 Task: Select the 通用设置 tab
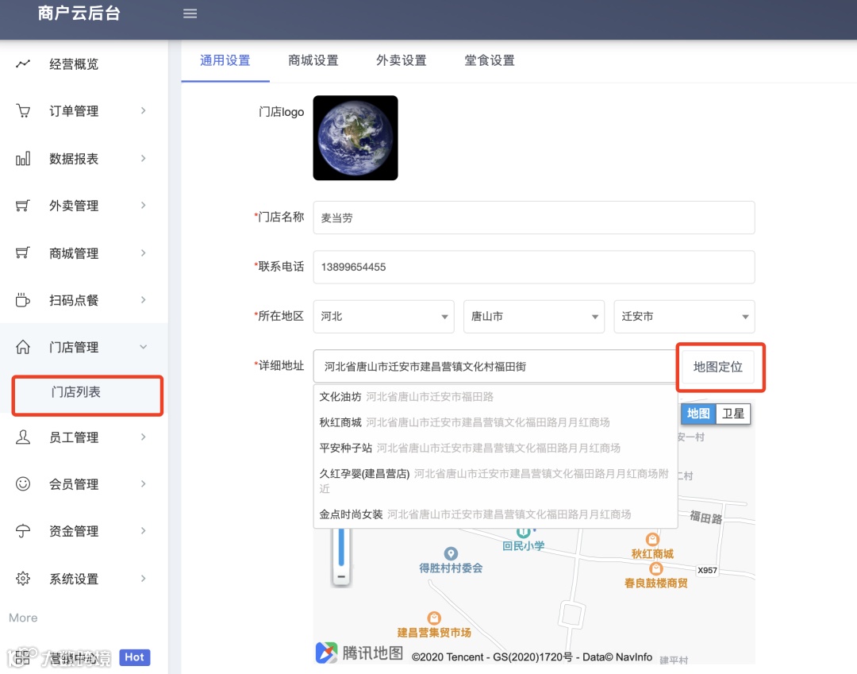point(225,60)
